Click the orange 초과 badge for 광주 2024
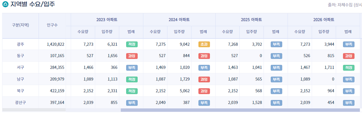362x116 pixels. point(204,44)
